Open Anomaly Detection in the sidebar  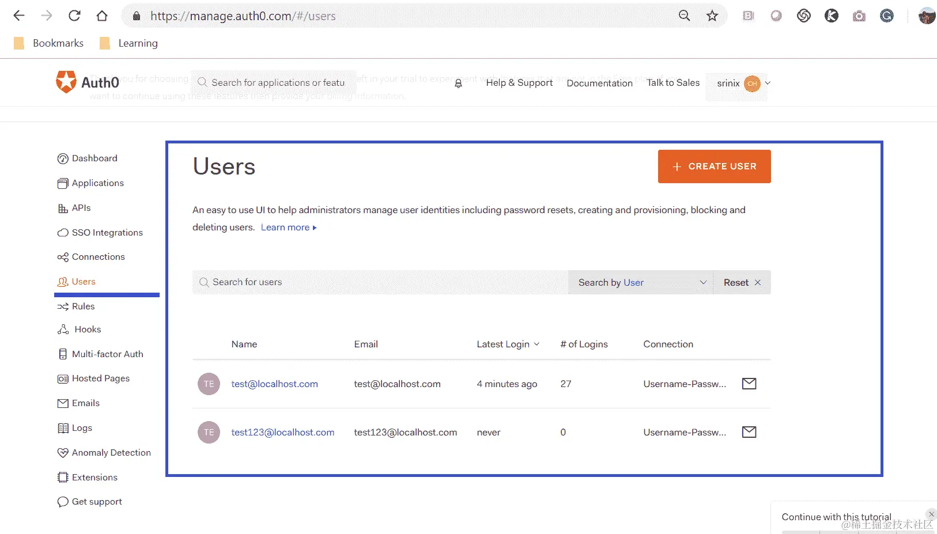point(104,453)
